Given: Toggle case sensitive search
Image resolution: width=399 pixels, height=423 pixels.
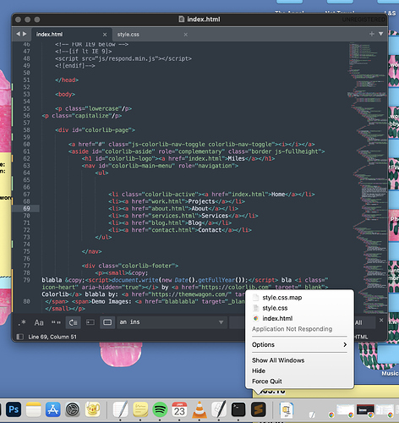Looking at the screenshot, I should click(x=39, y=322).
